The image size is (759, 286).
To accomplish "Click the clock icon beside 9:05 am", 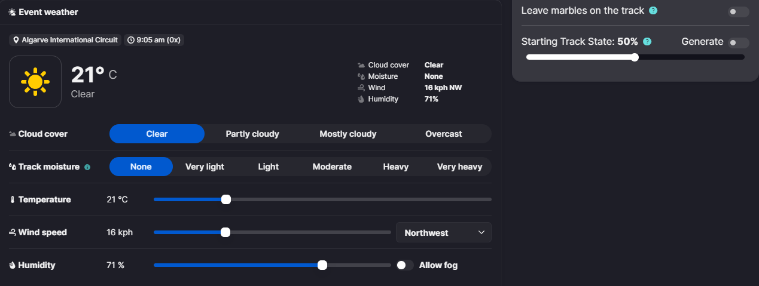I will [x=131, y=40].
